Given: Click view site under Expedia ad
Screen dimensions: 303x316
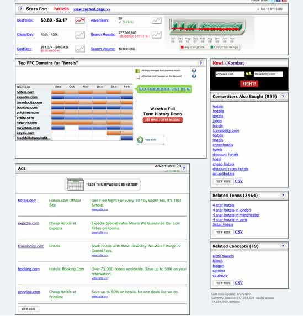Looking at the screenshot, I should coord(99,233).
